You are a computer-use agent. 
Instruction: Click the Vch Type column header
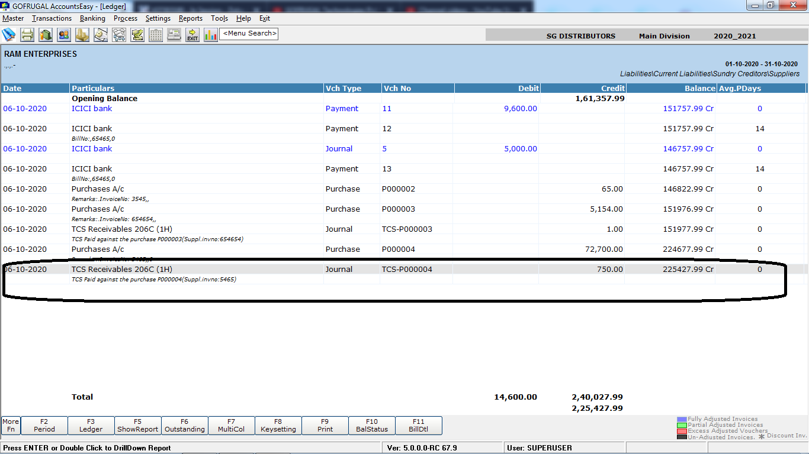(352, 89)
